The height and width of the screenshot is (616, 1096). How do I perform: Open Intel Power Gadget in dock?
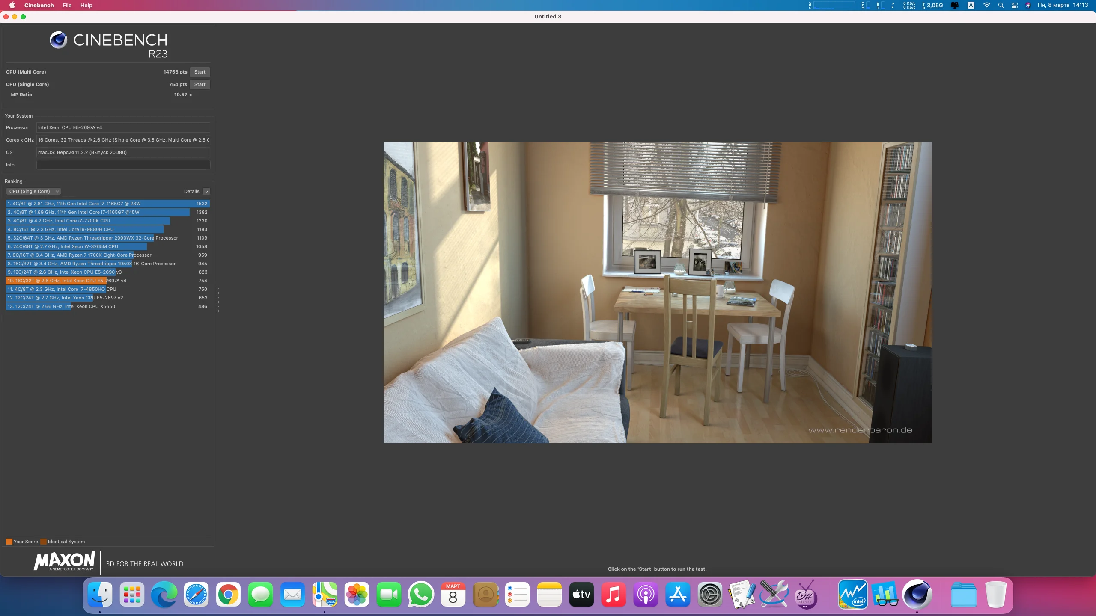[852, 594]
